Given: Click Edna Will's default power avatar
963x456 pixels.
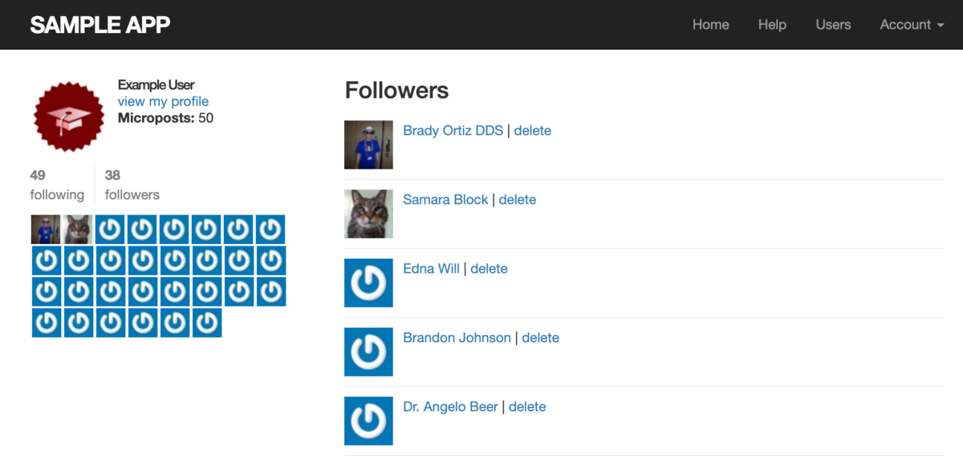Looking at the screenshot, I should 368,283.
